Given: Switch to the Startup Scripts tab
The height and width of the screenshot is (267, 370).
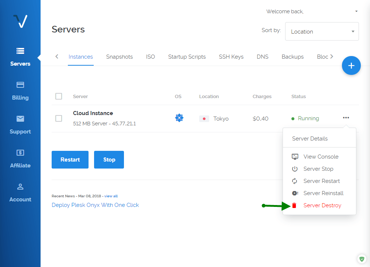Looking at the screenshot, I should click(187, 57).
